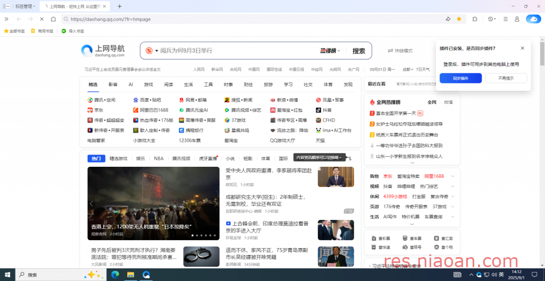Click 导入书签 import bookmarks
This screenshot has width=545, height=281.
click(73, 31)
